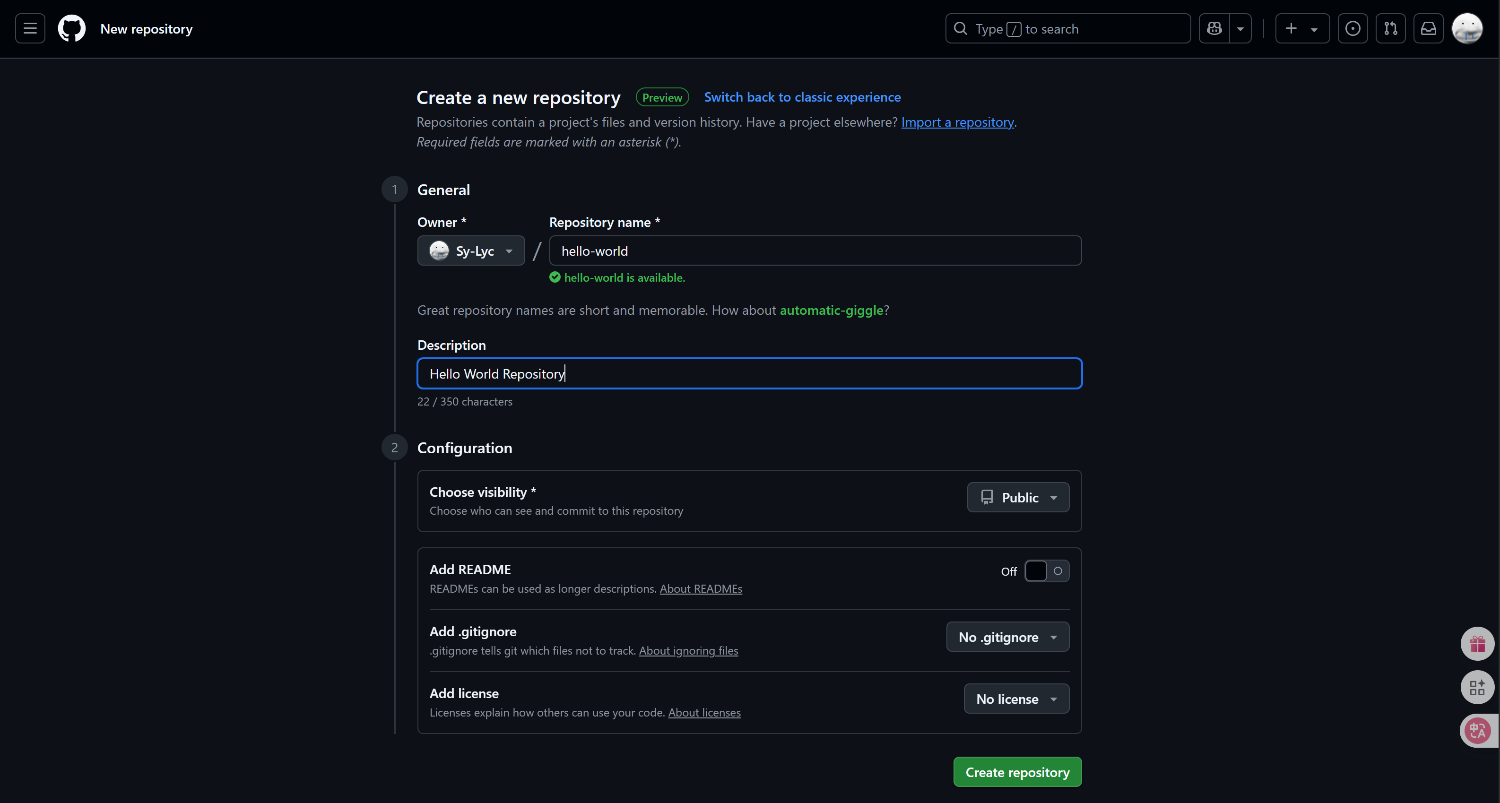Open the Copilot chat icon
Viewport: 1500px width, 803px height.
1214,28
